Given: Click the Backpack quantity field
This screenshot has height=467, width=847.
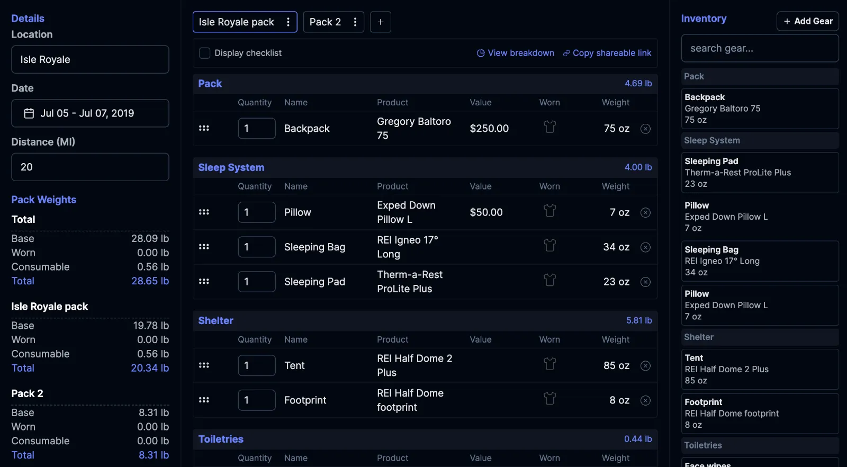Looking at the screenshot, I should [x=257, y=128].
